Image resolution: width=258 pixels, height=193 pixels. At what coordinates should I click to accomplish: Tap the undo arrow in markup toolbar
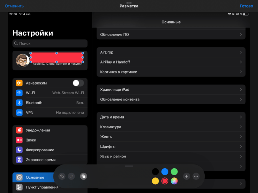tap(62, 176)
